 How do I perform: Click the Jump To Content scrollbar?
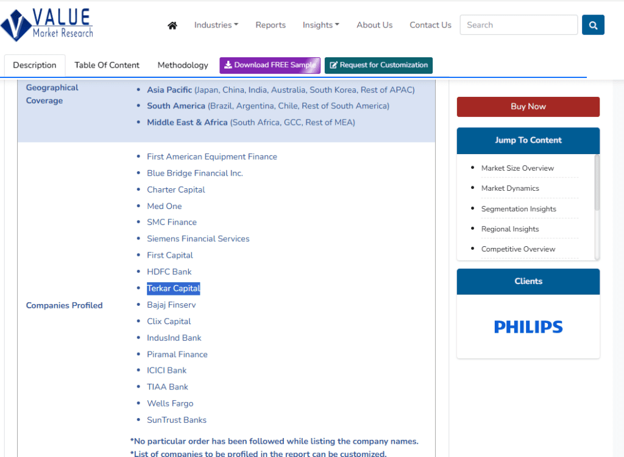[x=597, y=183]
